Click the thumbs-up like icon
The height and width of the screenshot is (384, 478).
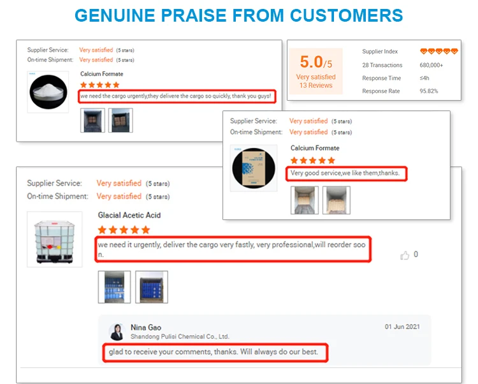point(405,255)
